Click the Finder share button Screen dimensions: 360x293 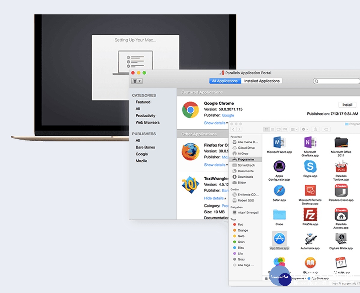(x=315, y=129)
